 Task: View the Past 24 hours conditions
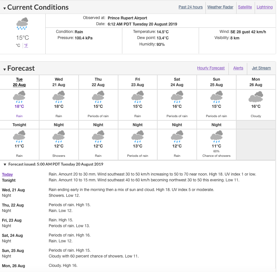coord(190,7)
